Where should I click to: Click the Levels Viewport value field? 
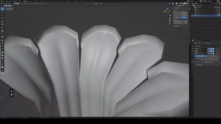pyautogui.click(x=211, y=58)
